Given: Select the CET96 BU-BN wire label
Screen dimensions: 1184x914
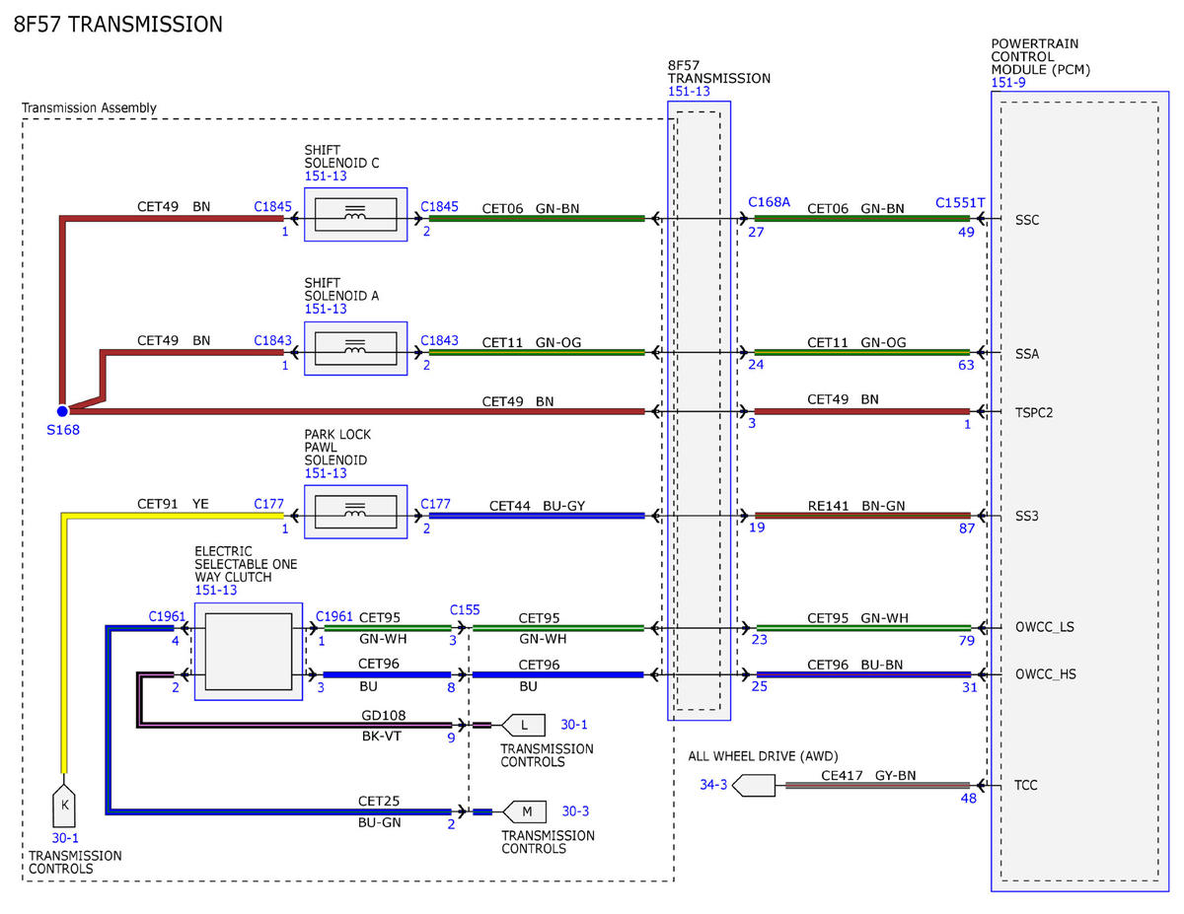Looking at the screenshot, I should click(x=856, y=664).
